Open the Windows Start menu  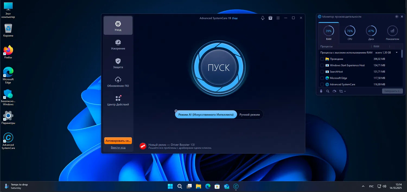click(x=170, y=186)
